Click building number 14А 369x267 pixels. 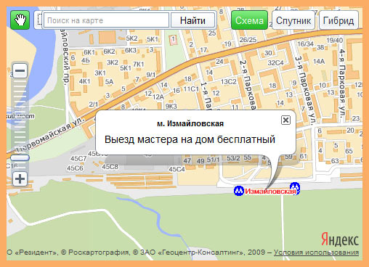319,62
